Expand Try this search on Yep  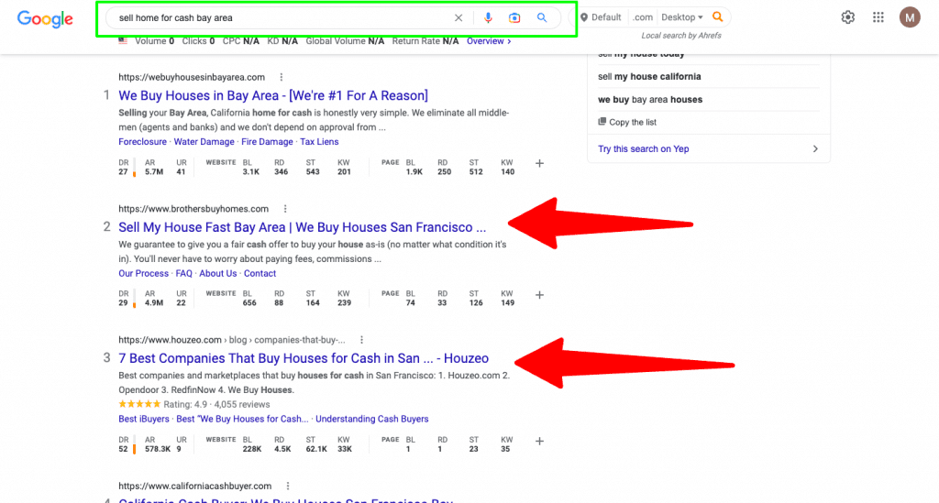coord(709,149)
